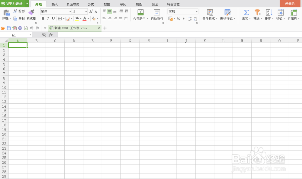This screenshot has height=179, width=302.
Task: Click the Merge and Center (合并居中) icon
Action: [x=140, y=12]
